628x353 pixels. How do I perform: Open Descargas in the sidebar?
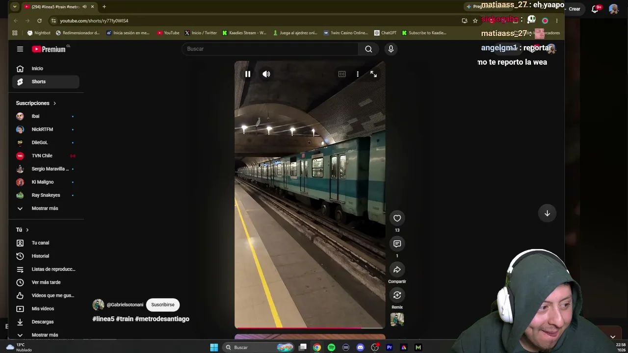click(x=46, y=322)
